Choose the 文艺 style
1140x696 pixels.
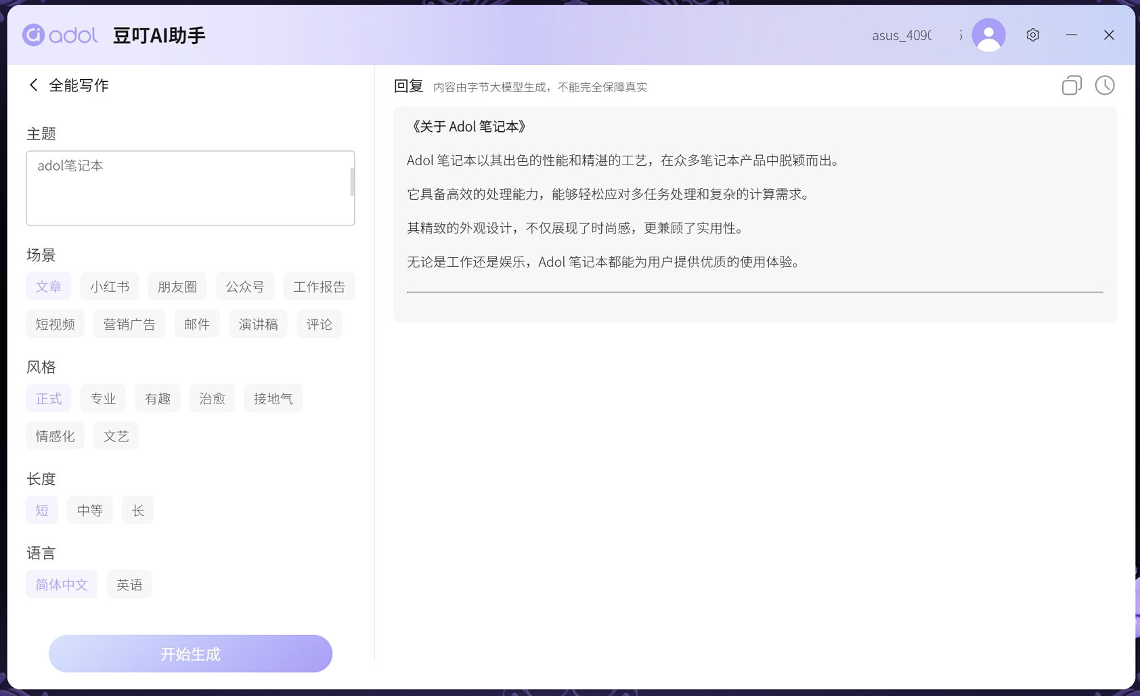(116, 436)
